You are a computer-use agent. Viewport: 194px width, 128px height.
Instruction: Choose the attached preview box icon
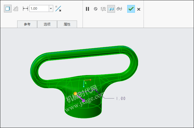(x=111, y=9)
